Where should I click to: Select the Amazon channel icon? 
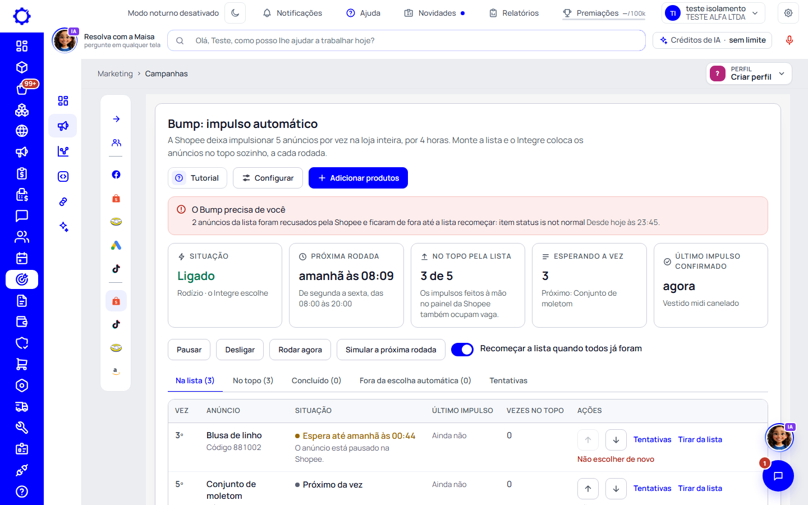[116, 371]
